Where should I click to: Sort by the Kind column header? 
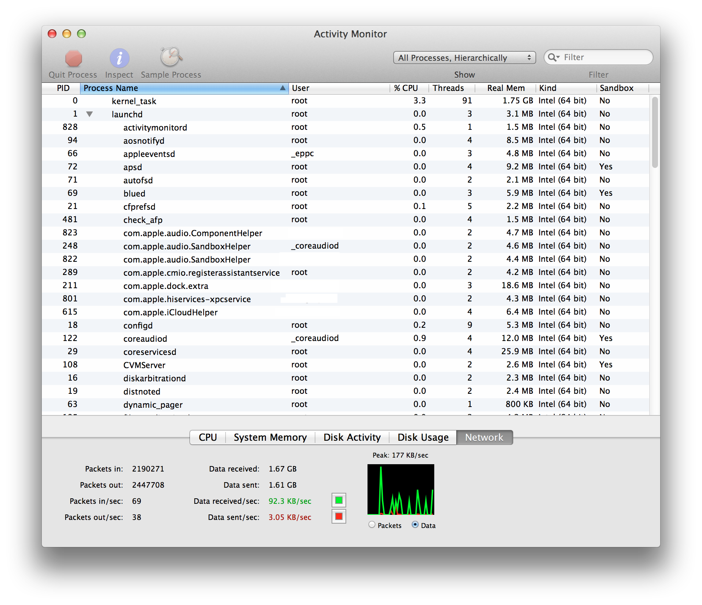point(566,88)
